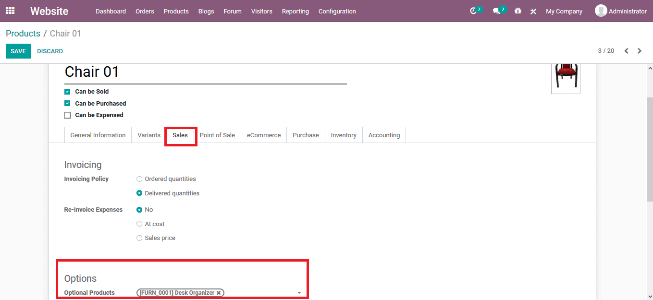This screenshot has width=653, height=300.
Task: Select Delivered quantities invoicing policy
Action: [139, 193]
